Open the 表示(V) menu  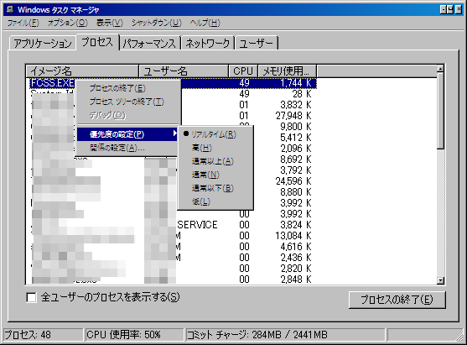110,23
